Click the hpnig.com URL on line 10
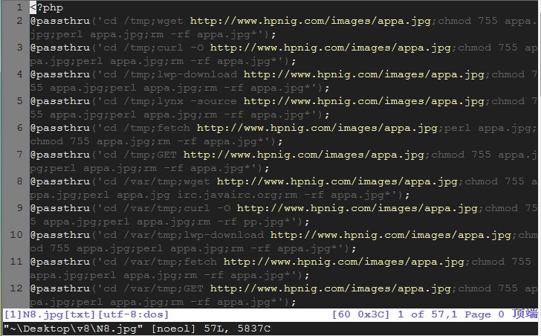 pos(391,235)
